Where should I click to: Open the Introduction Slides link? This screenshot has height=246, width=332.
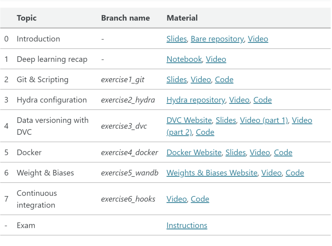coord(176,39)
